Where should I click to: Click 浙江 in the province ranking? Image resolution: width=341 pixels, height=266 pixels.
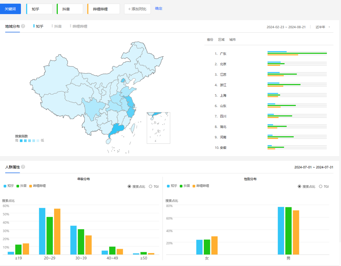pos(223,85)
